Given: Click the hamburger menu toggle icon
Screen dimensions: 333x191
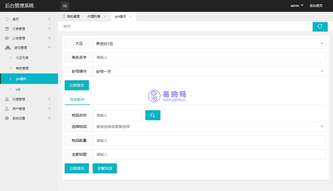Looking at the screenshot, I should coord(65,6).
